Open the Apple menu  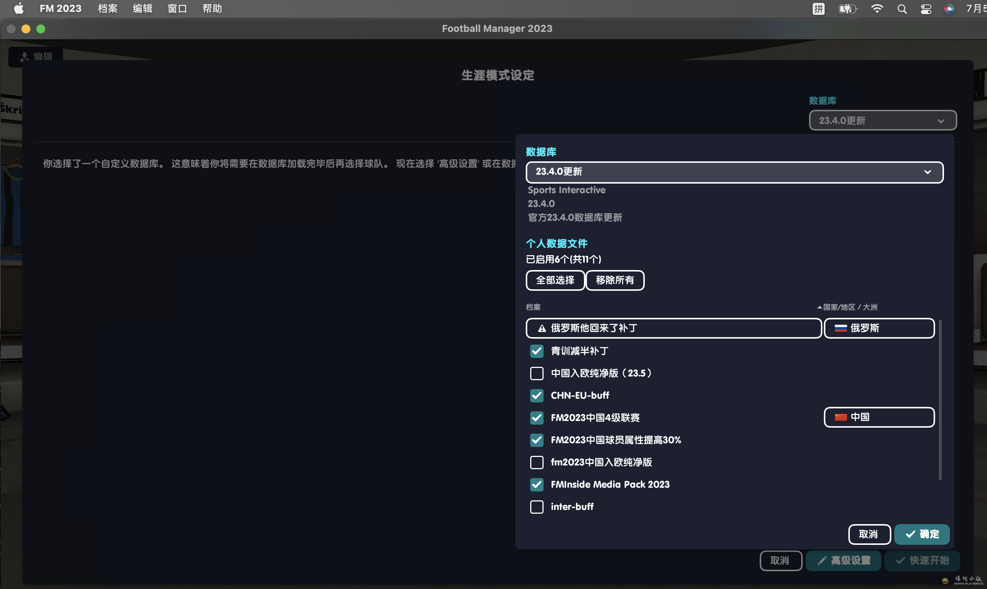[x=19, y=8]
